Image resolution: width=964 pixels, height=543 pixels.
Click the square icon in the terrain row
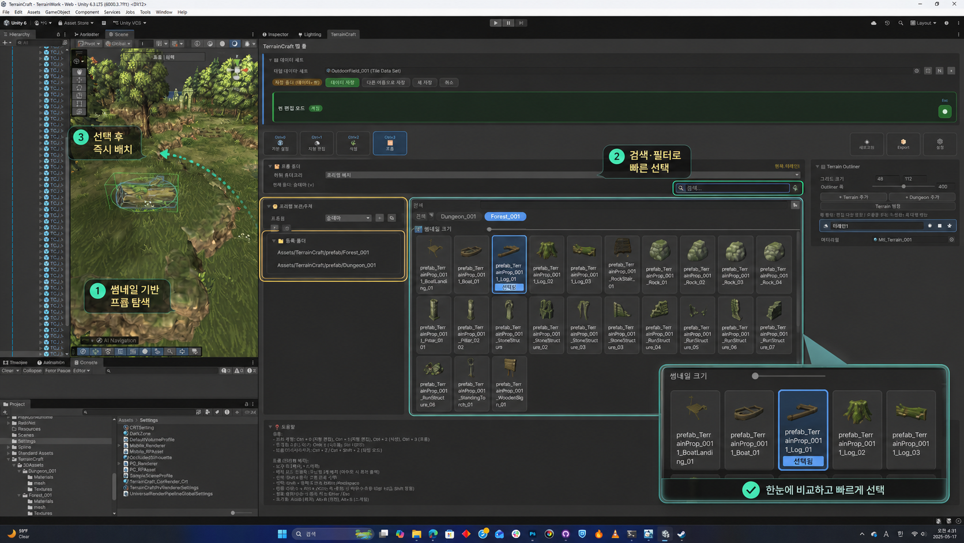pos(939,226)
